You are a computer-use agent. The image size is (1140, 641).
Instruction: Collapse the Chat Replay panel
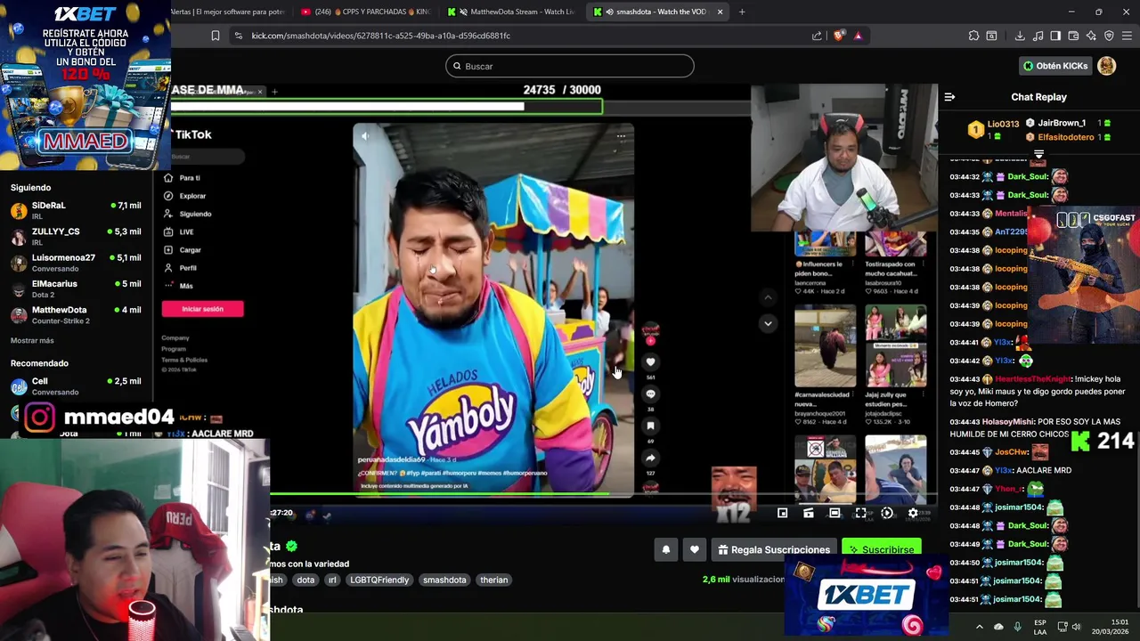tap(949, 97)
